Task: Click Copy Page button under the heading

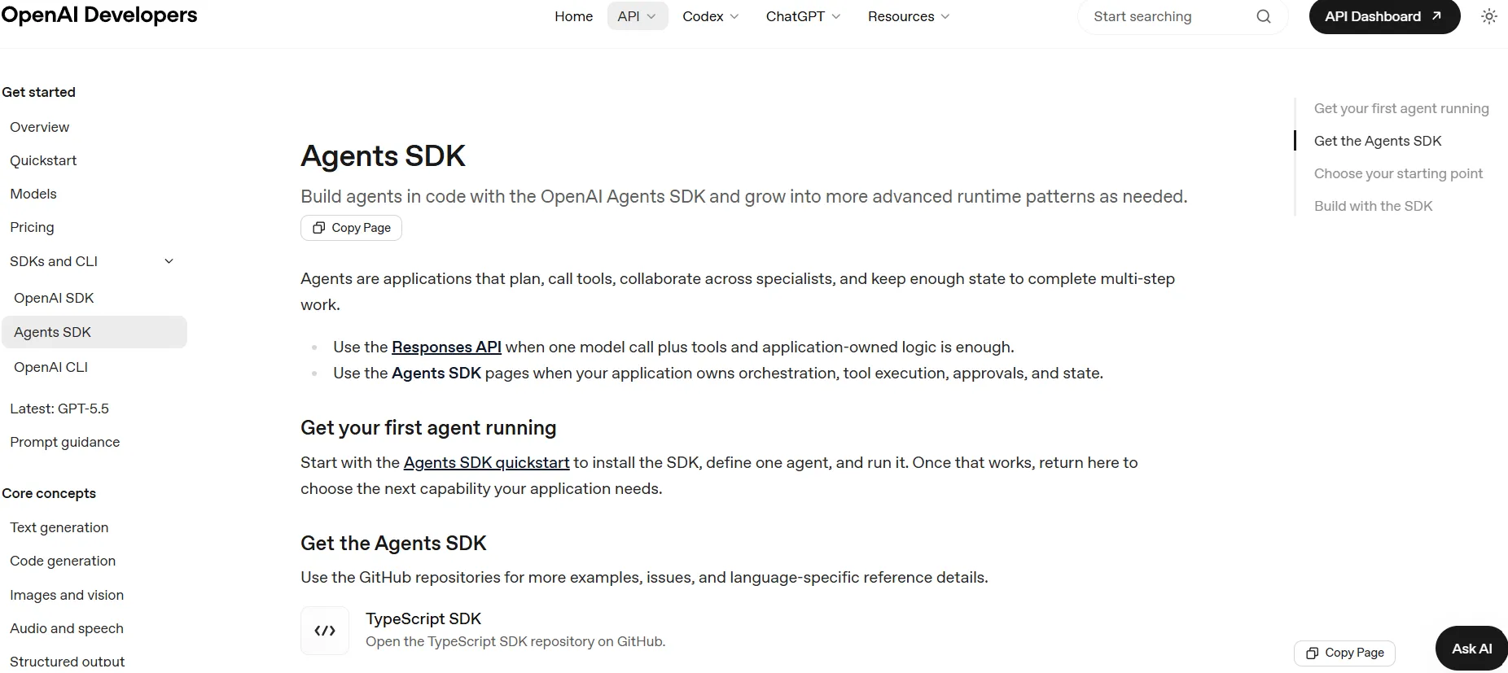Action: [352, 228]
